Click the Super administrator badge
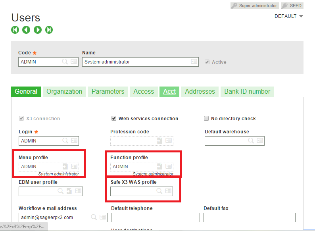 click(255, 6)
